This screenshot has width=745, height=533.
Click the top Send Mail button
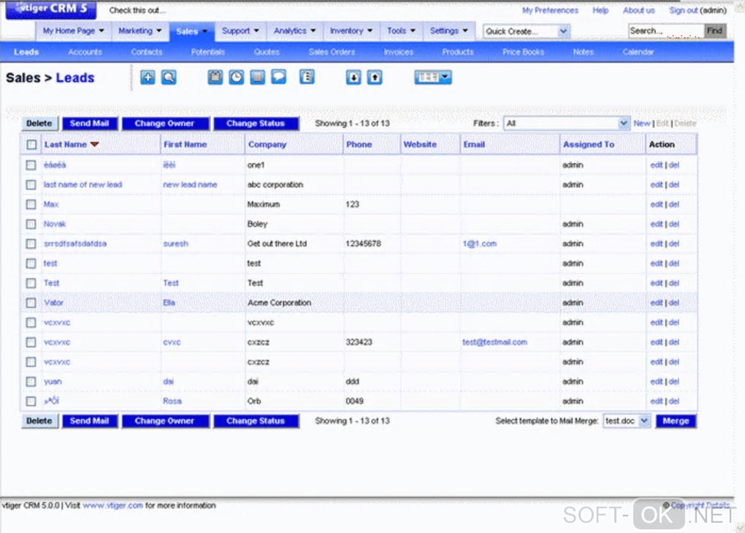coord(89,124)
